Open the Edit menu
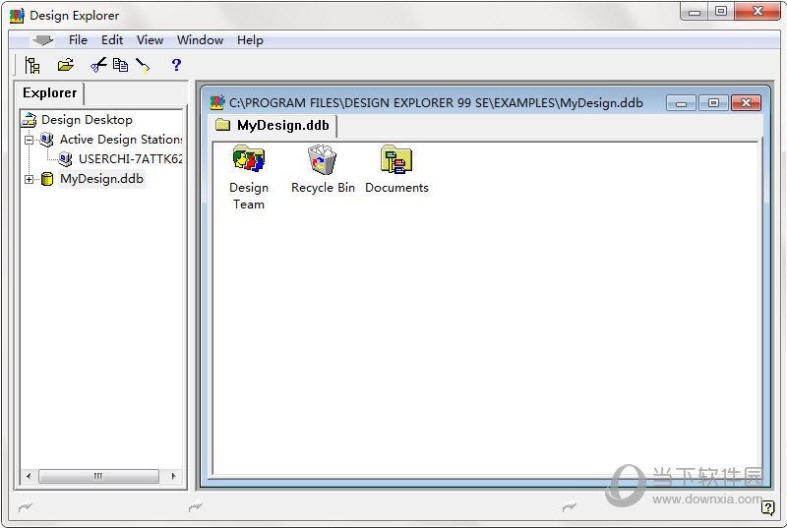787x528 pixels. pos(112,40)
